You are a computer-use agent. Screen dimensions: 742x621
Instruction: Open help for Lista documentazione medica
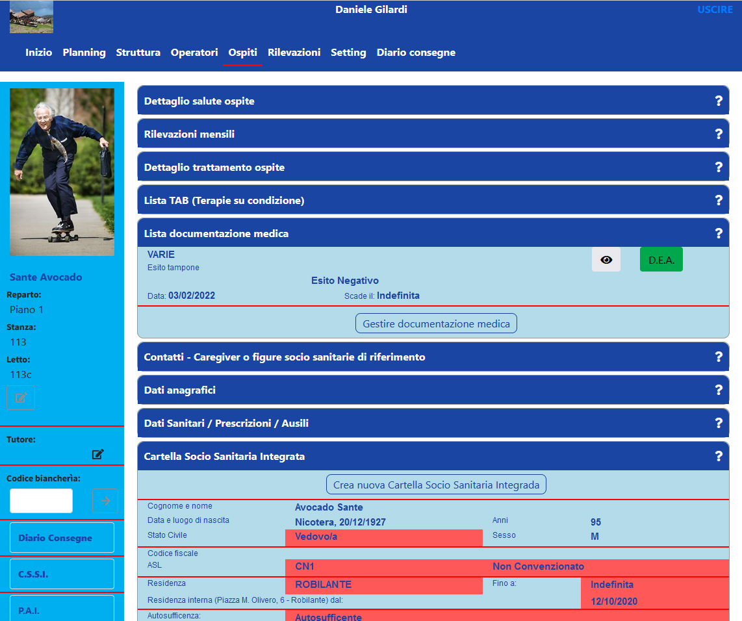coord(719,233)
